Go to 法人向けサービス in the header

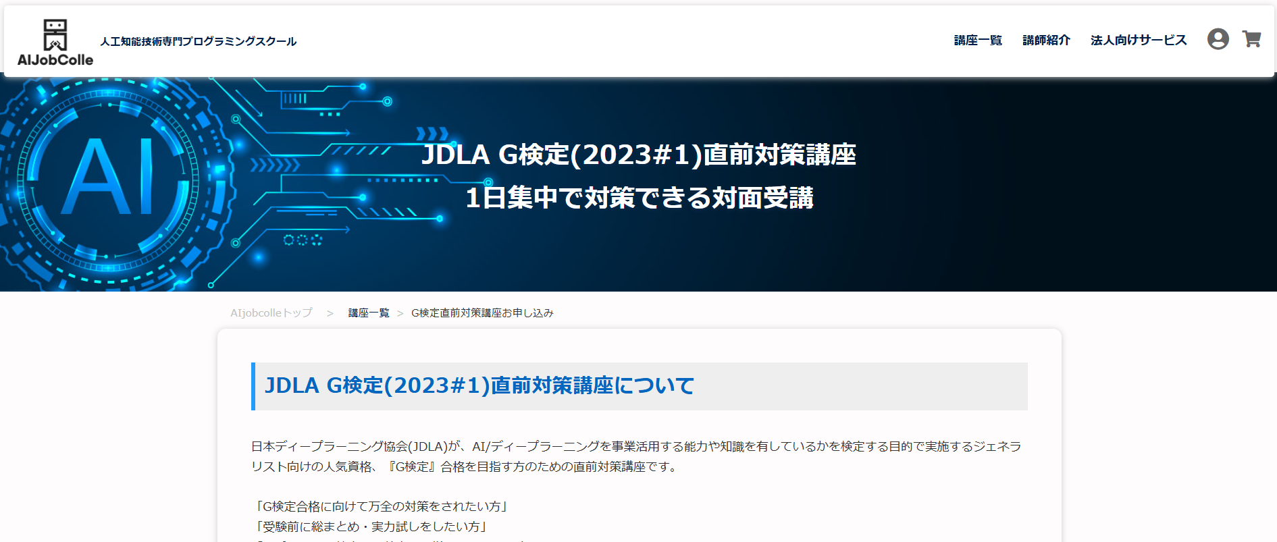[x=1138, y=40]
